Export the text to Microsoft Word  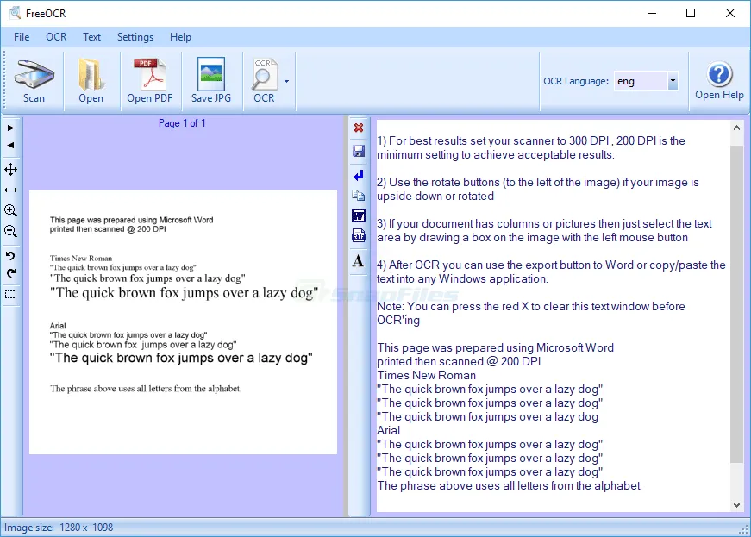359,215
